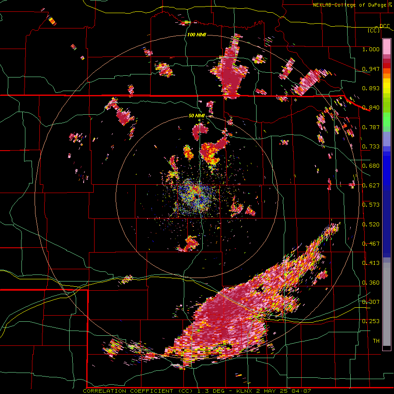Select the 0.733 scale value
394x394 pixels.
[x=371, y=147]
